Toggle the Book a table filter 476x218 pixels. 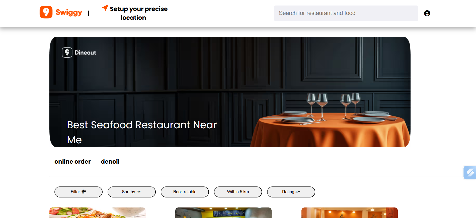(185, 192)
